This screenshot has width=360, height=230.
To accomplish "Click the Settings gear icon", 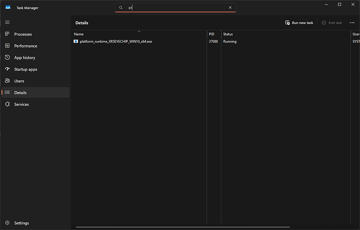I will click(7, 223).
